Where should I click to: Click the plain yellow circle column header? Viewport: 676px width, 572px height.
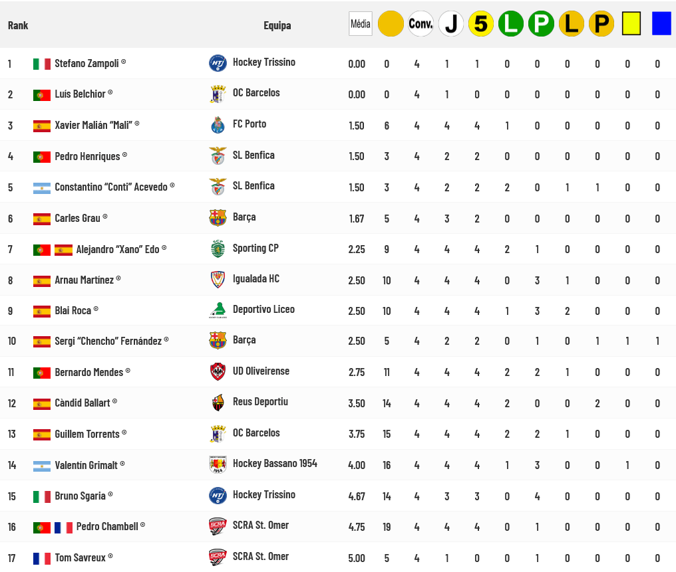(x=391, y=24)
